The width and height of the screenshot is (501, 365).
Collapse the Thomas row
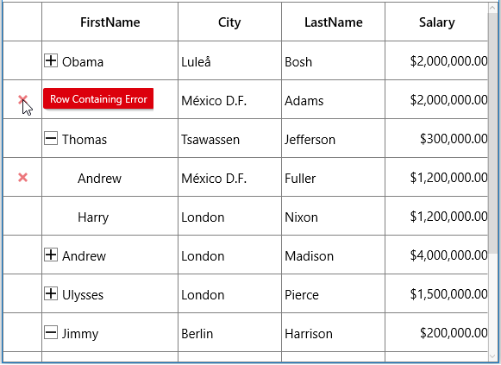pos(51,138)
